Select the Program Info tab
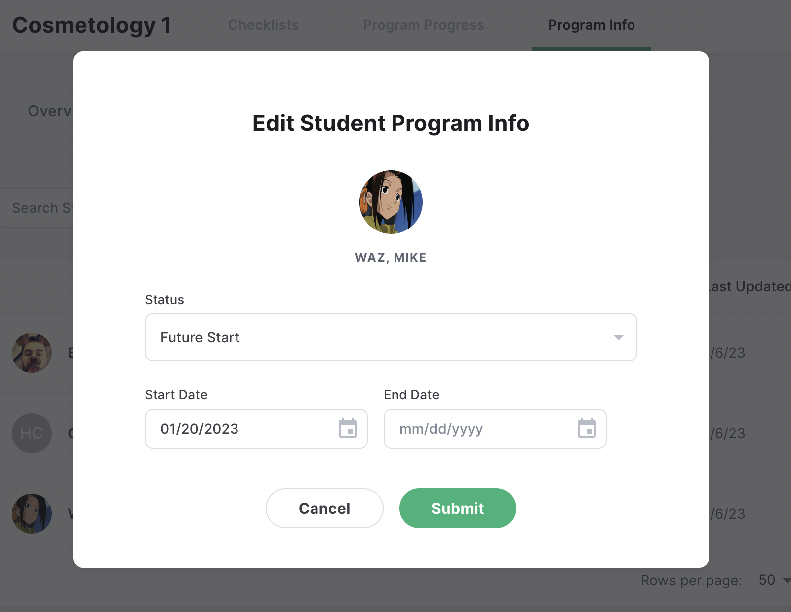 pyautogui.click(x=591, y=25)
